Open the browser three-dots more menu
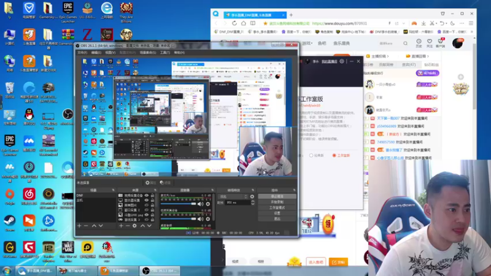The width and height of the screenshot is (491, 276). point(462,23)
